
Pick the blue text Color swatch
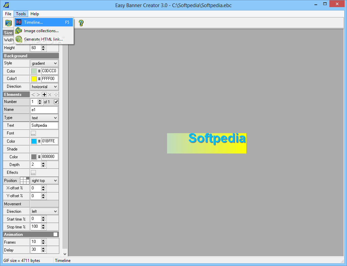(34, 141)
